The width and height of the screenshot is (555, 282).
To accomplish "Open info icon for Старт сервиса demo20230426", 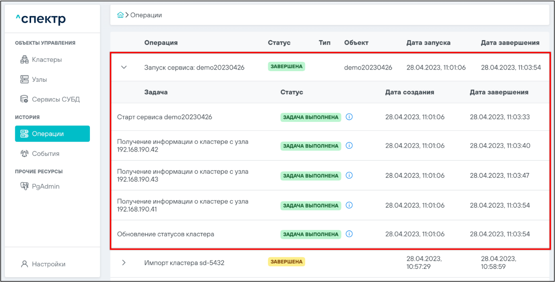I will coord(349,117).
